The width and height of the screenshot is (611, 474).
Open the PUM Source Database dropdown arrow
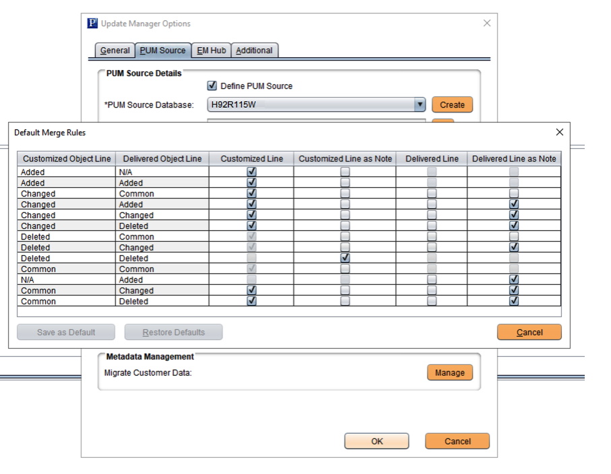420,105
